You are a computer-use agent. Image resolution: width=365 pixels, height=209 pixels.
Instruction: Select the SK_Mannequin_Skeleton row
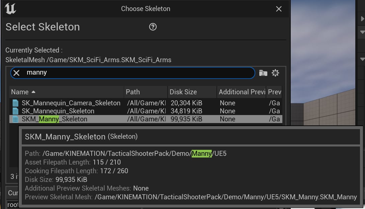(146, 111)
